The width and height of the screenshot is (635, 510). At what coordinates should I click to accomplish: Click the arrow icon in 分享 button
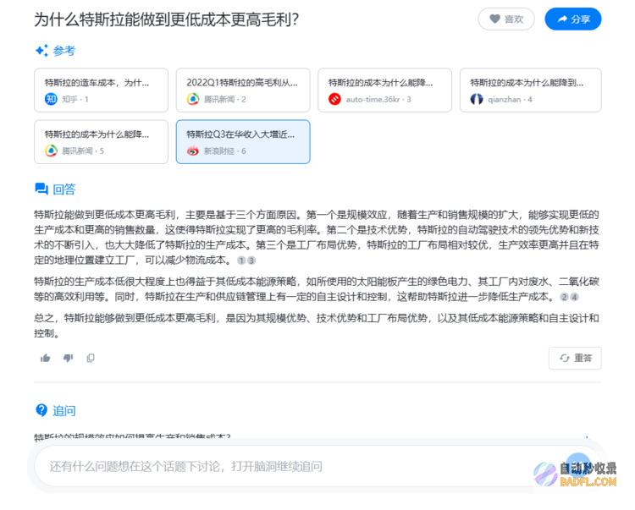pos(562,19)
